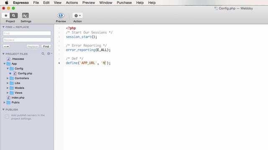The width and height of the screenshot is (268, 150).
Task: Select the Config.php file
Action: point(25,73)
